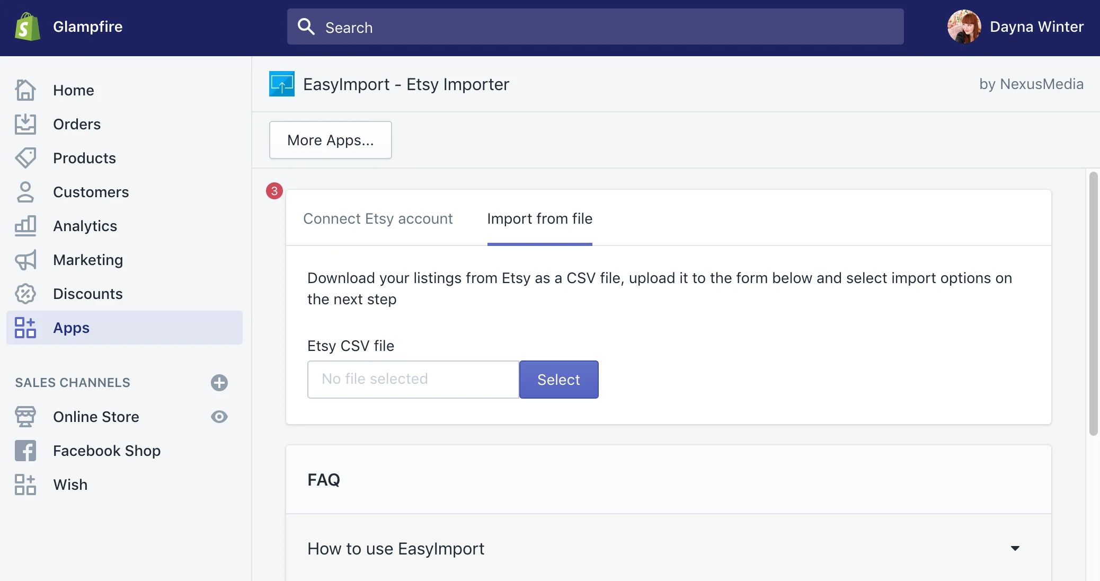This screenshot has height=581, width=1100.
Task: Switch to Connect Etsy account tab
Action: click(x=378, y=218)
